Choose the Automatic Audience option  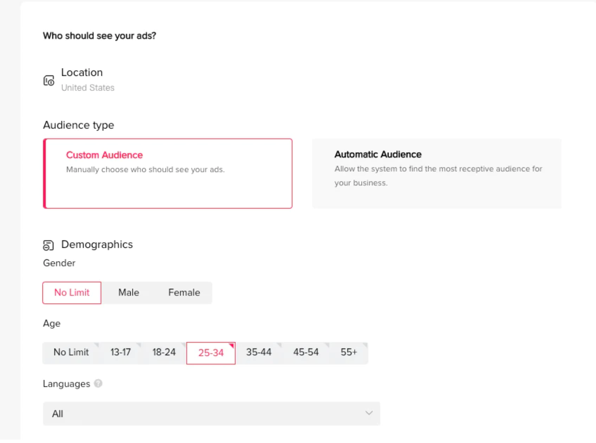(x=437, y=173)
